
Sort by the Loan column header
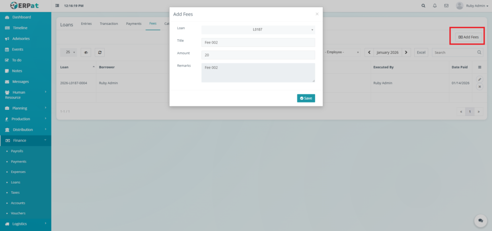pyautogui.click(x=76, y=67)
